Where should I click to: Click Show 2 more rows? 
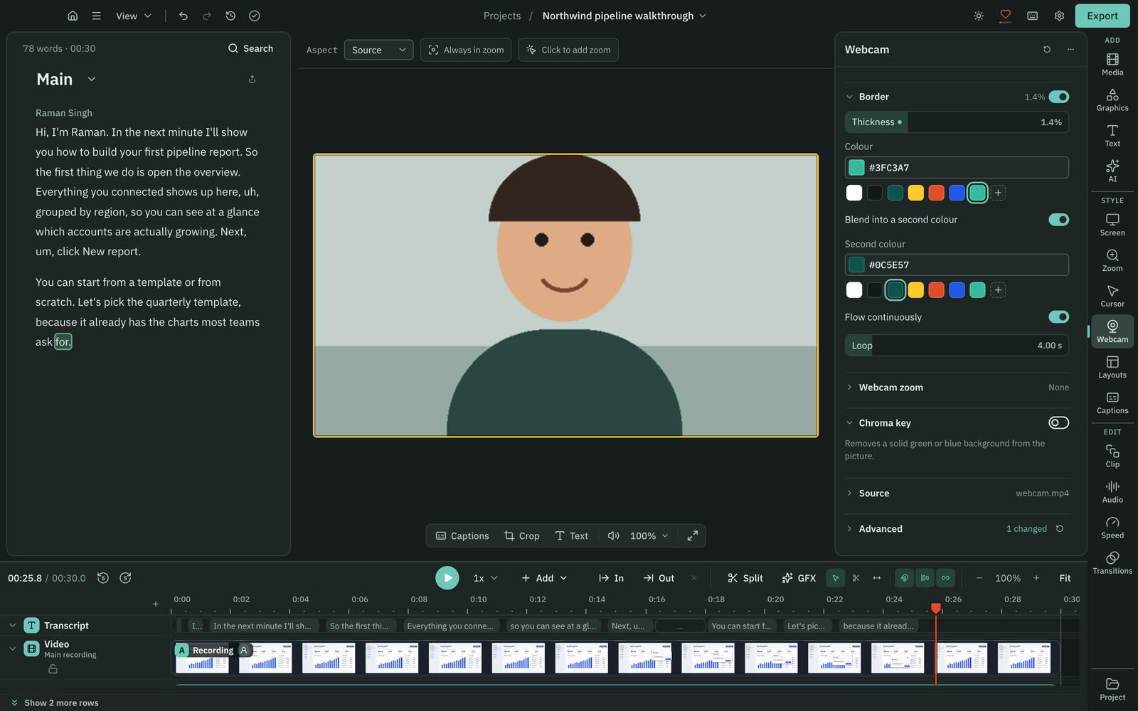(x=54, y=703)
